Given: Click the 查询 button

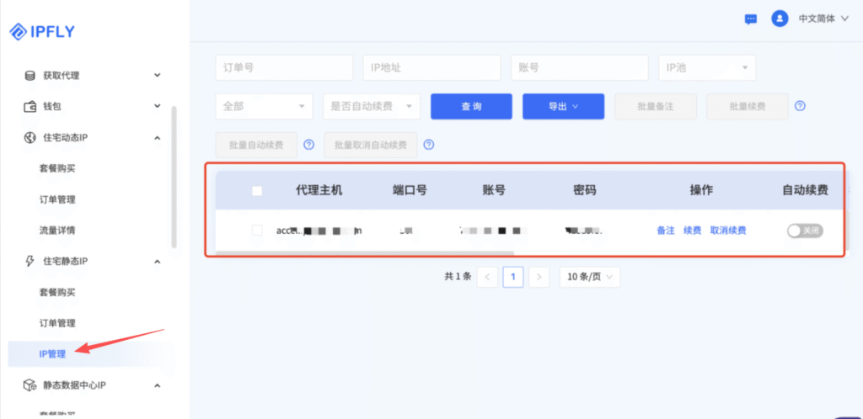Looking at the screenshot, I should click(471, 107).
